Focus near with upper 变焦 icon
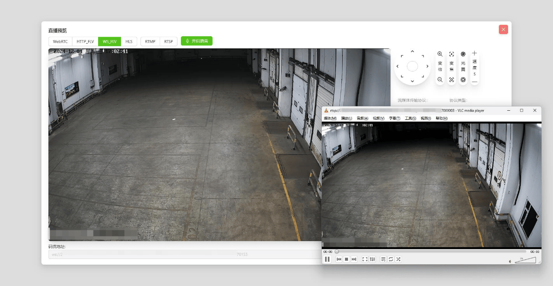The width and height of the screenshot is (553, 286). 451,54
